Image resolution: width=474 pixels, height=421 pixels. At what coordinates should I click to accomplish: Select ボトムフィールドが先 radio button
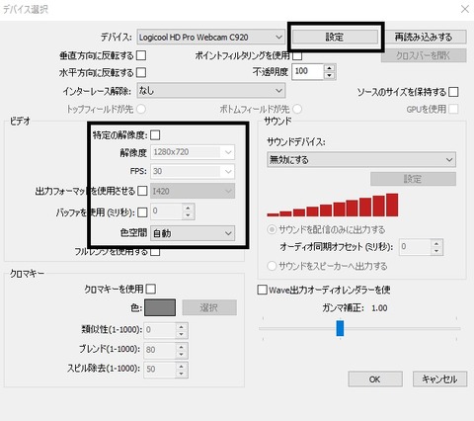pos(297,109)
